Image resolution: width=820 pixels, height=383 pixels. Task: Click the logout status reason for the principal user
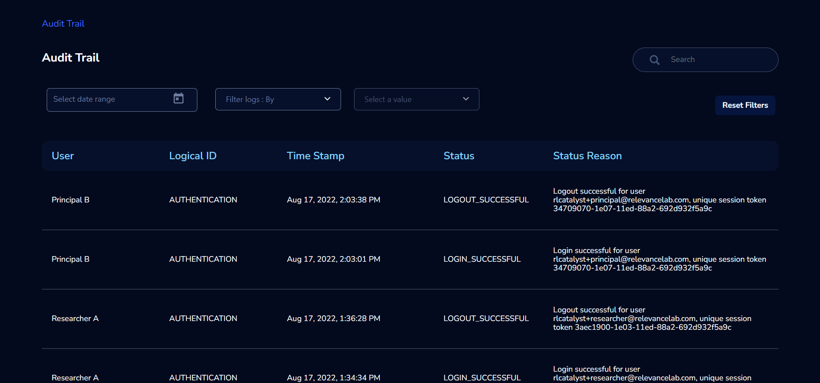coord(660,200)
